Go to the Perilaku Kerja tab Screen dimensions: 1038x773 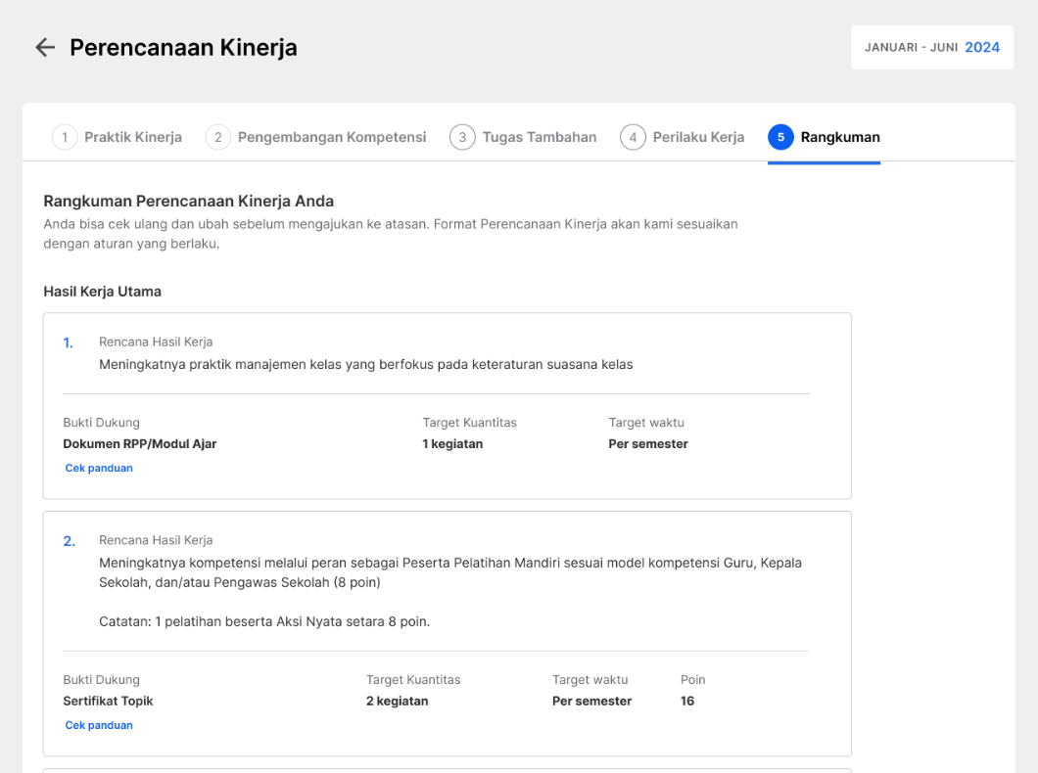pyautogui.click(x=683, y=137)
